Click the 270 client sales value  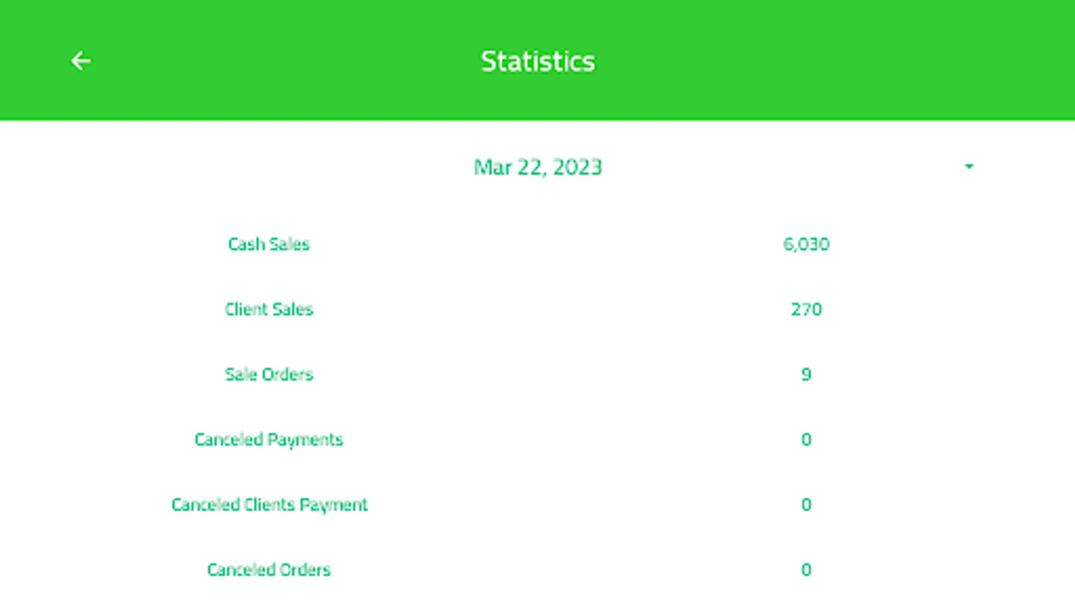click(806, 309)
